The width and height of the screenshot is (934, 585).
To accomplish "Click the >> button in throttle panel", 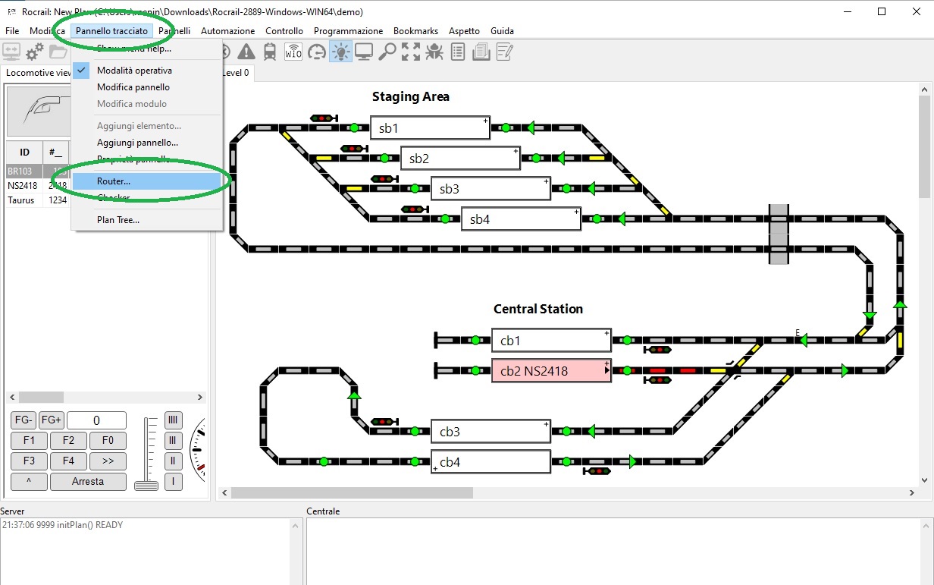I will point(108,461).
